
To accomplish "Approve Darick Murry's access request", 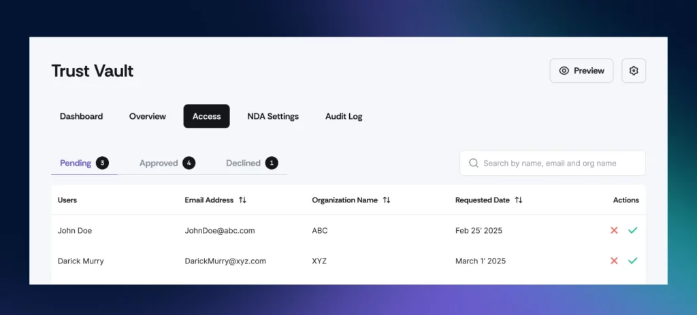I will coord(632,261).
